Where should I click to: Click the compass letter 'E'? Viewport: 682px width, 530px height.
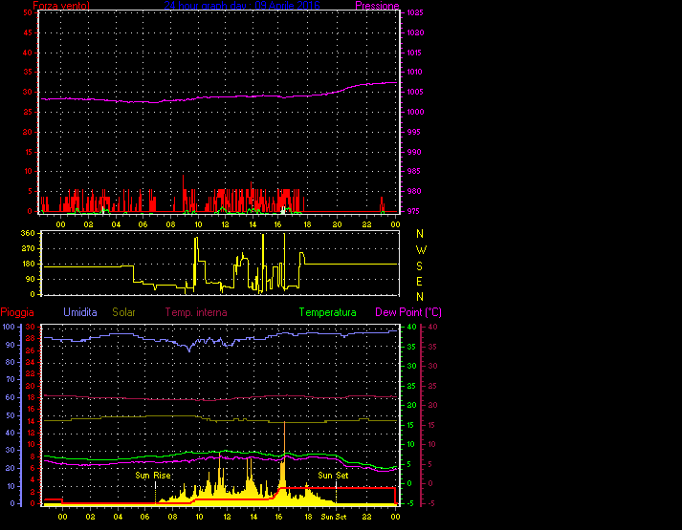419,282
